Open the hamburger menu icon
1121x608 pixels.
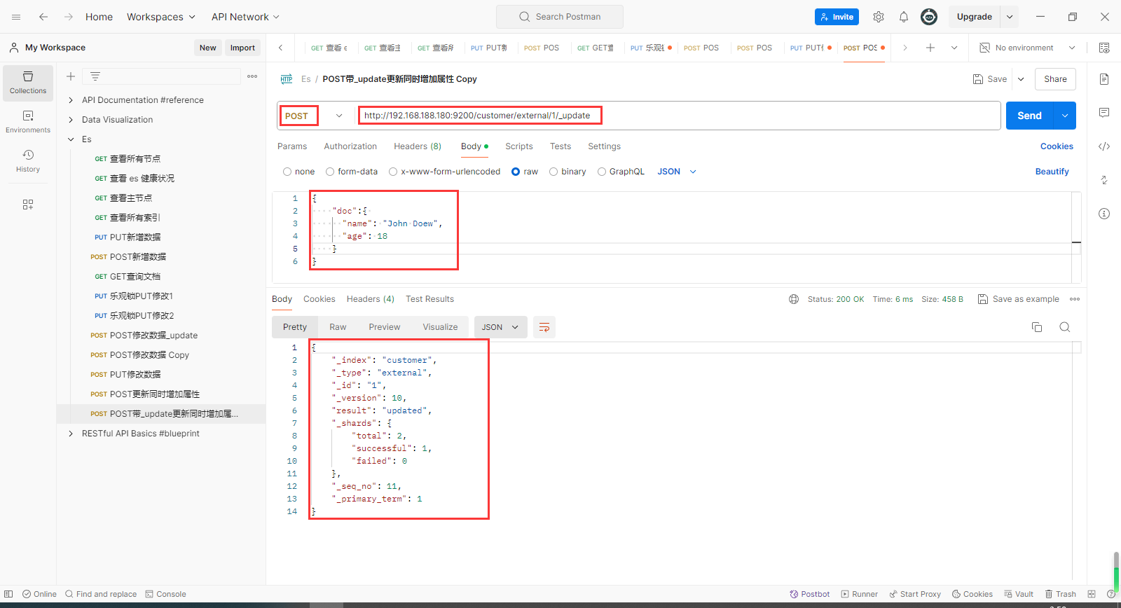pos(16,17)
